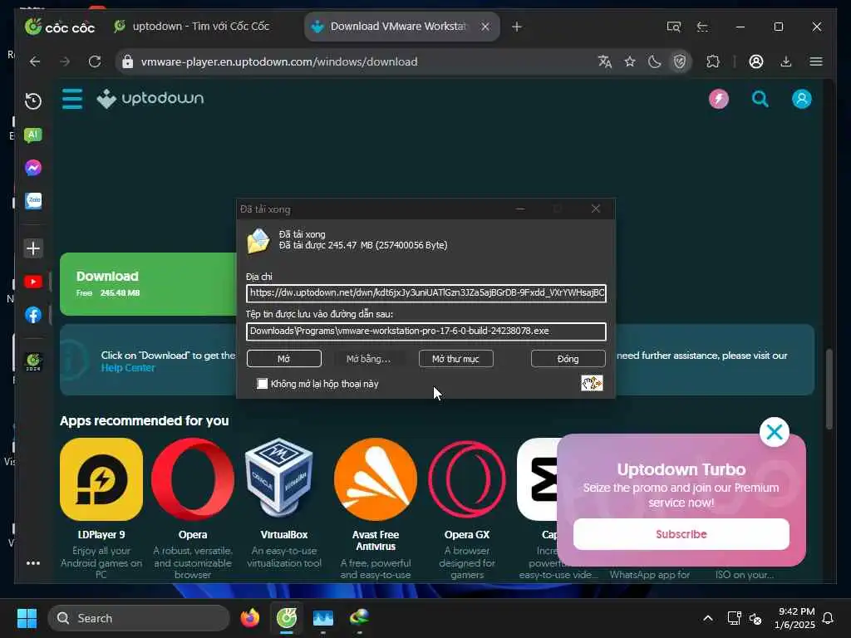Bookmark this page with the star
The width and height of the screenshot is (851, 638).
pos(630,61)
